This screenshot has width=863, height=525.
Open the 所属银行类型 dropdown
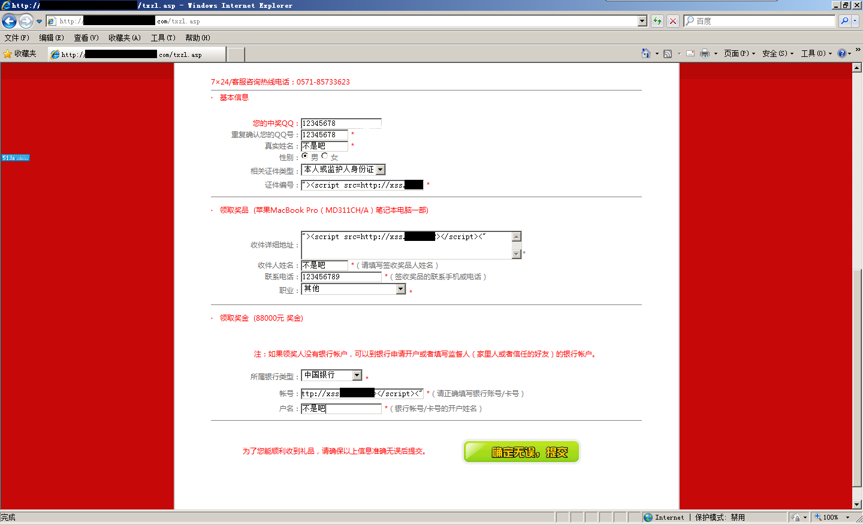[x=331, y=375]
